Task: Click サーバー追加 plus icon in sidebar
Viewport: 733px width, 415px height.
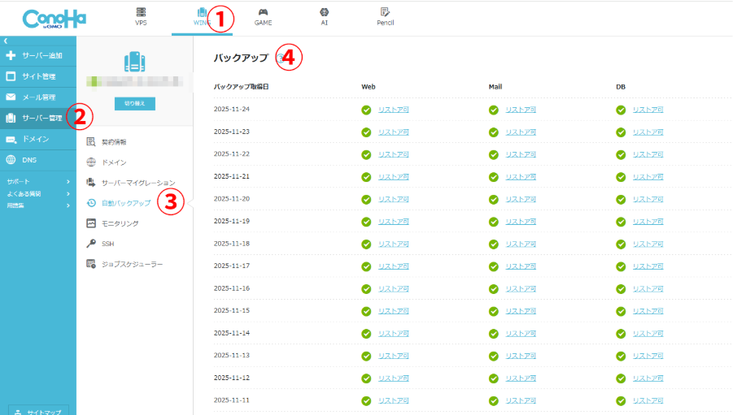Action: [x=11, y=55]
